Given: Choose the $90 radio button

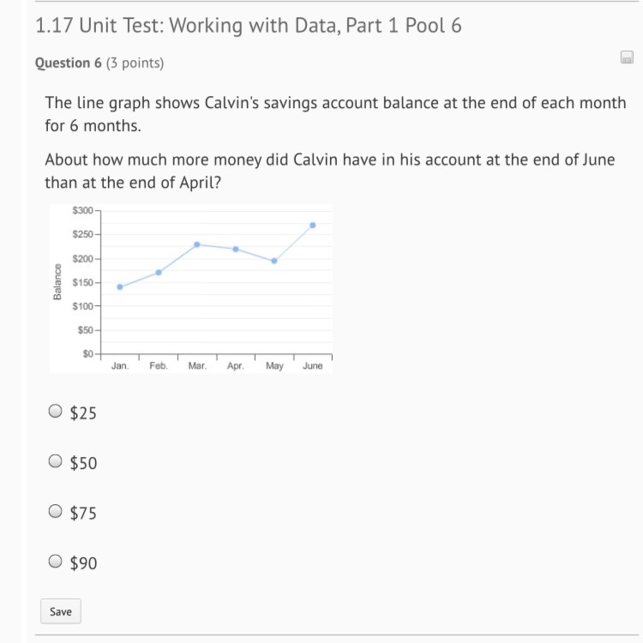Looking at the screenshot, I should (x=56, y=561).
